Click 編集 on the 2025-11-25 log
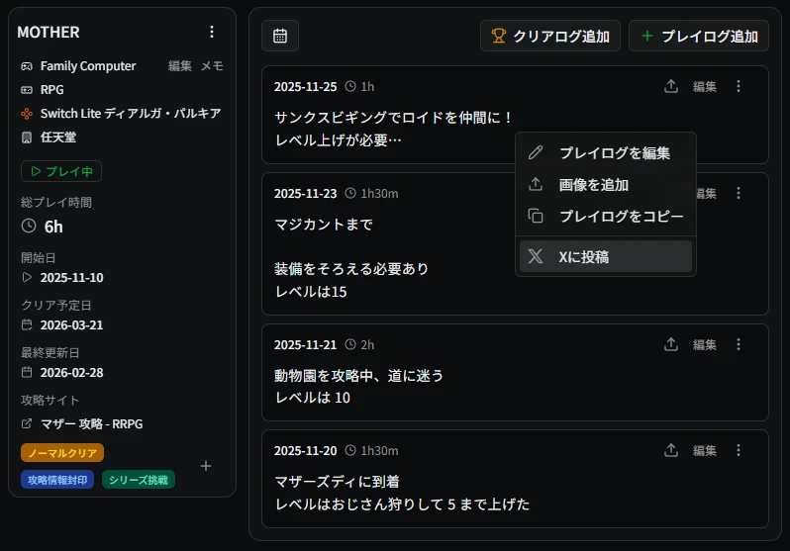The width and height of the screenshot is (790, 551). click(x=704, y=87)
